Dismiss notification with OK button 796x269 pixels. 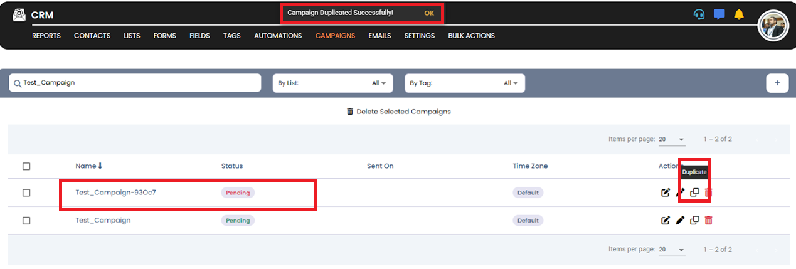429,13
